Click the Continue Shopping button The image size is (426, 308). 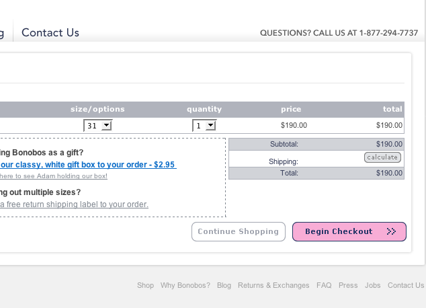239,231
